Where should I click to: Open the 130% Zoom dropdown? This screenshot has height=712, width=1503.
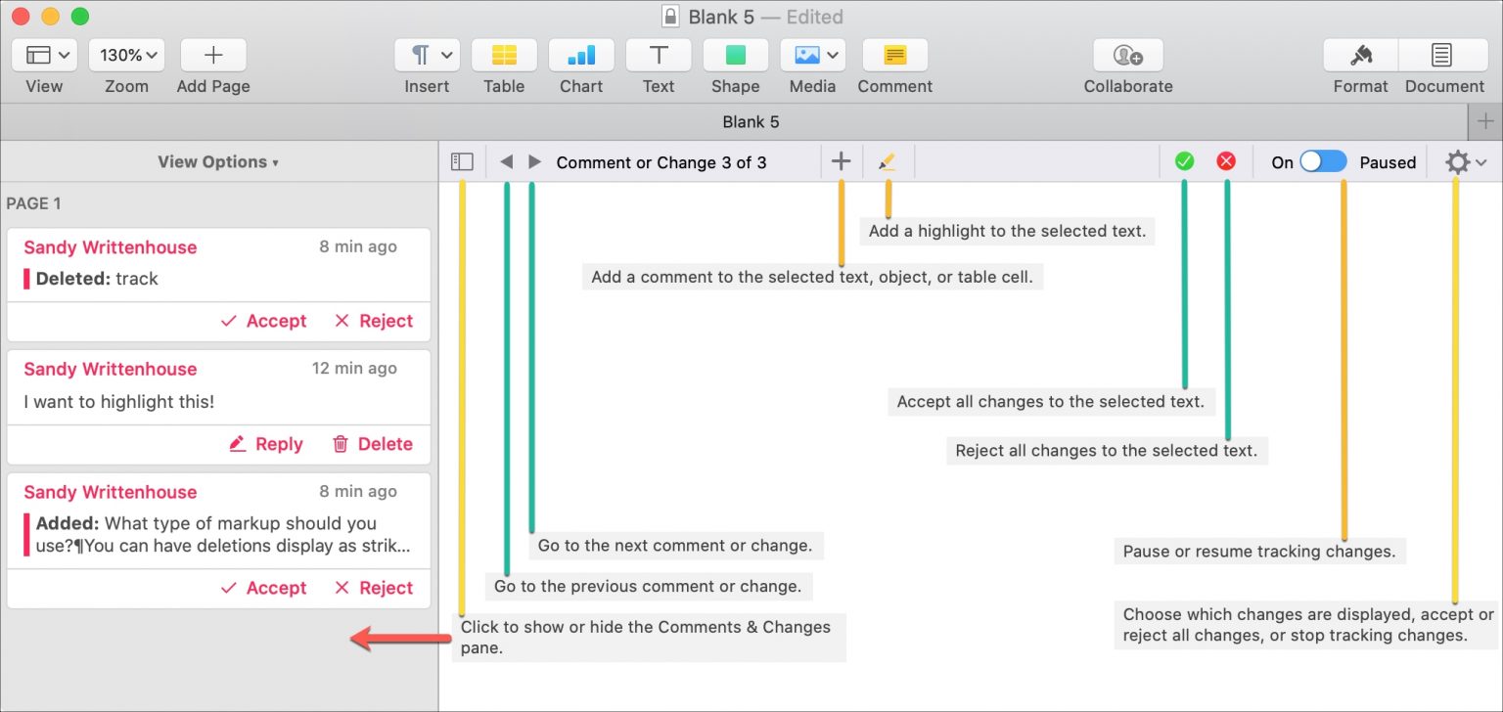[x=127, y=55]
